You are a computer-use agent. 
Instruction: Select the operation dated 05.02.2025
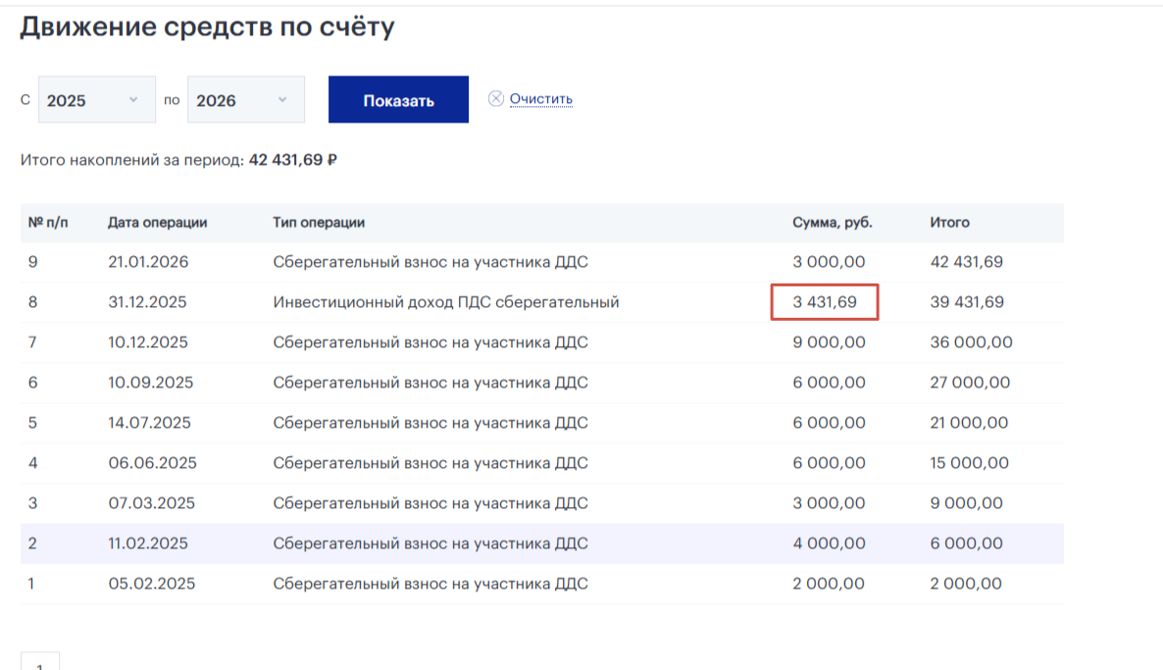(x=490, y=583)
